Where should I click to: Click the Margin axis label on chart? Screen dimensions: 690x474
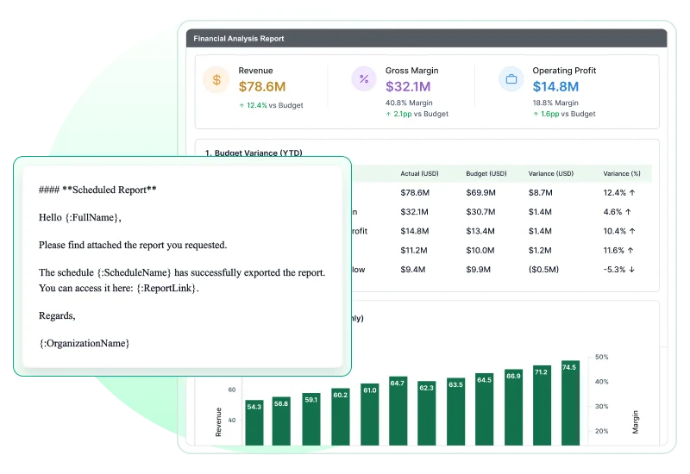click(x=635, y=422)
